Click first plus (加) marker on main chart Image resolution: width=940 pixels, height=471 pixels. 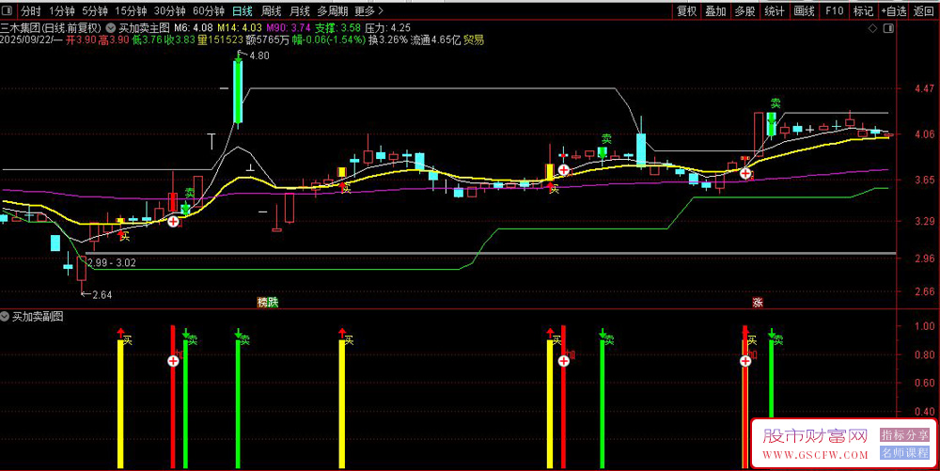(173, 222)
